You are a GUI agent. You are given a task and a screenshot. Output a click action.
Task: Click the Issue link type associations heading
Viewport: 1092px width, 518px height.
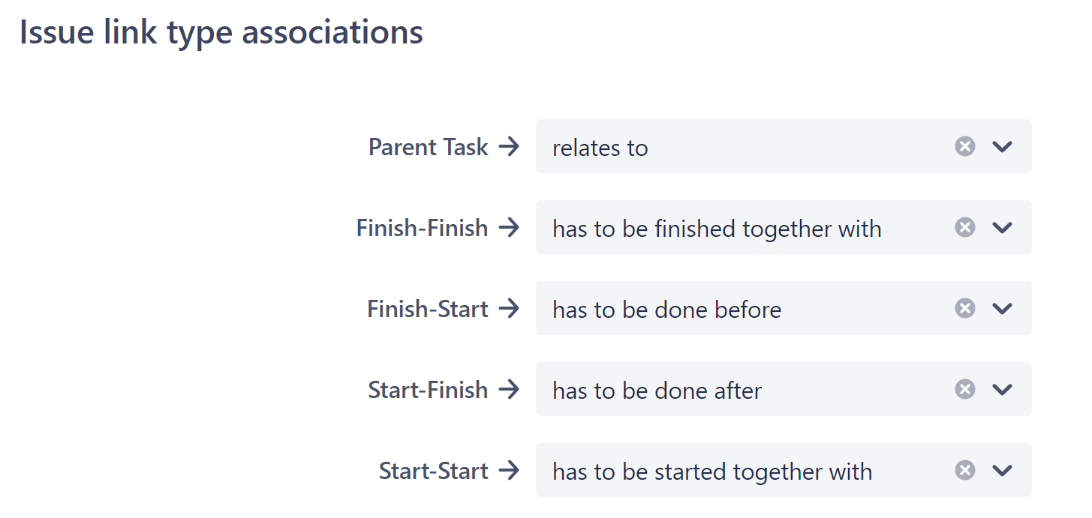coord(221,34)
